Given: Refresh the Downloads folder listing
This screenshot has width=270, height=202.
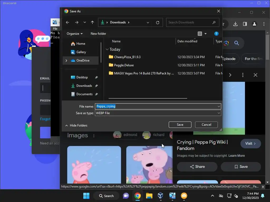Looking at the screenshot, I should tap(158, 23).
